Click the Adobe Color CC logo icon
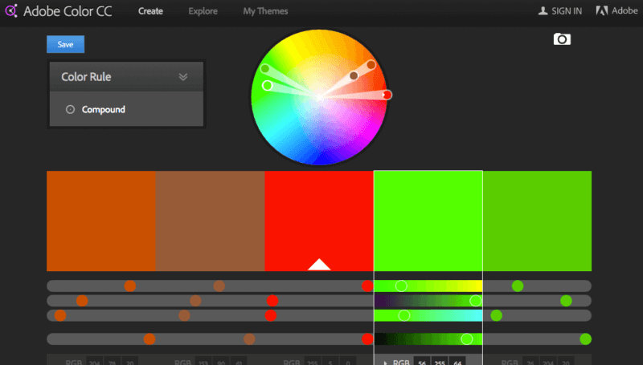Image resolution: width=643 pixels, height=365 pixels. pyautogui.click(x=12, y=12)
